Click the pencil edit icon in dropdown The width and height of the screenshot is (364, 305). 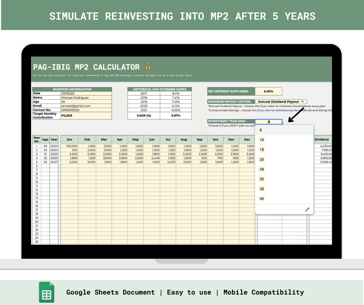[307, 209]
